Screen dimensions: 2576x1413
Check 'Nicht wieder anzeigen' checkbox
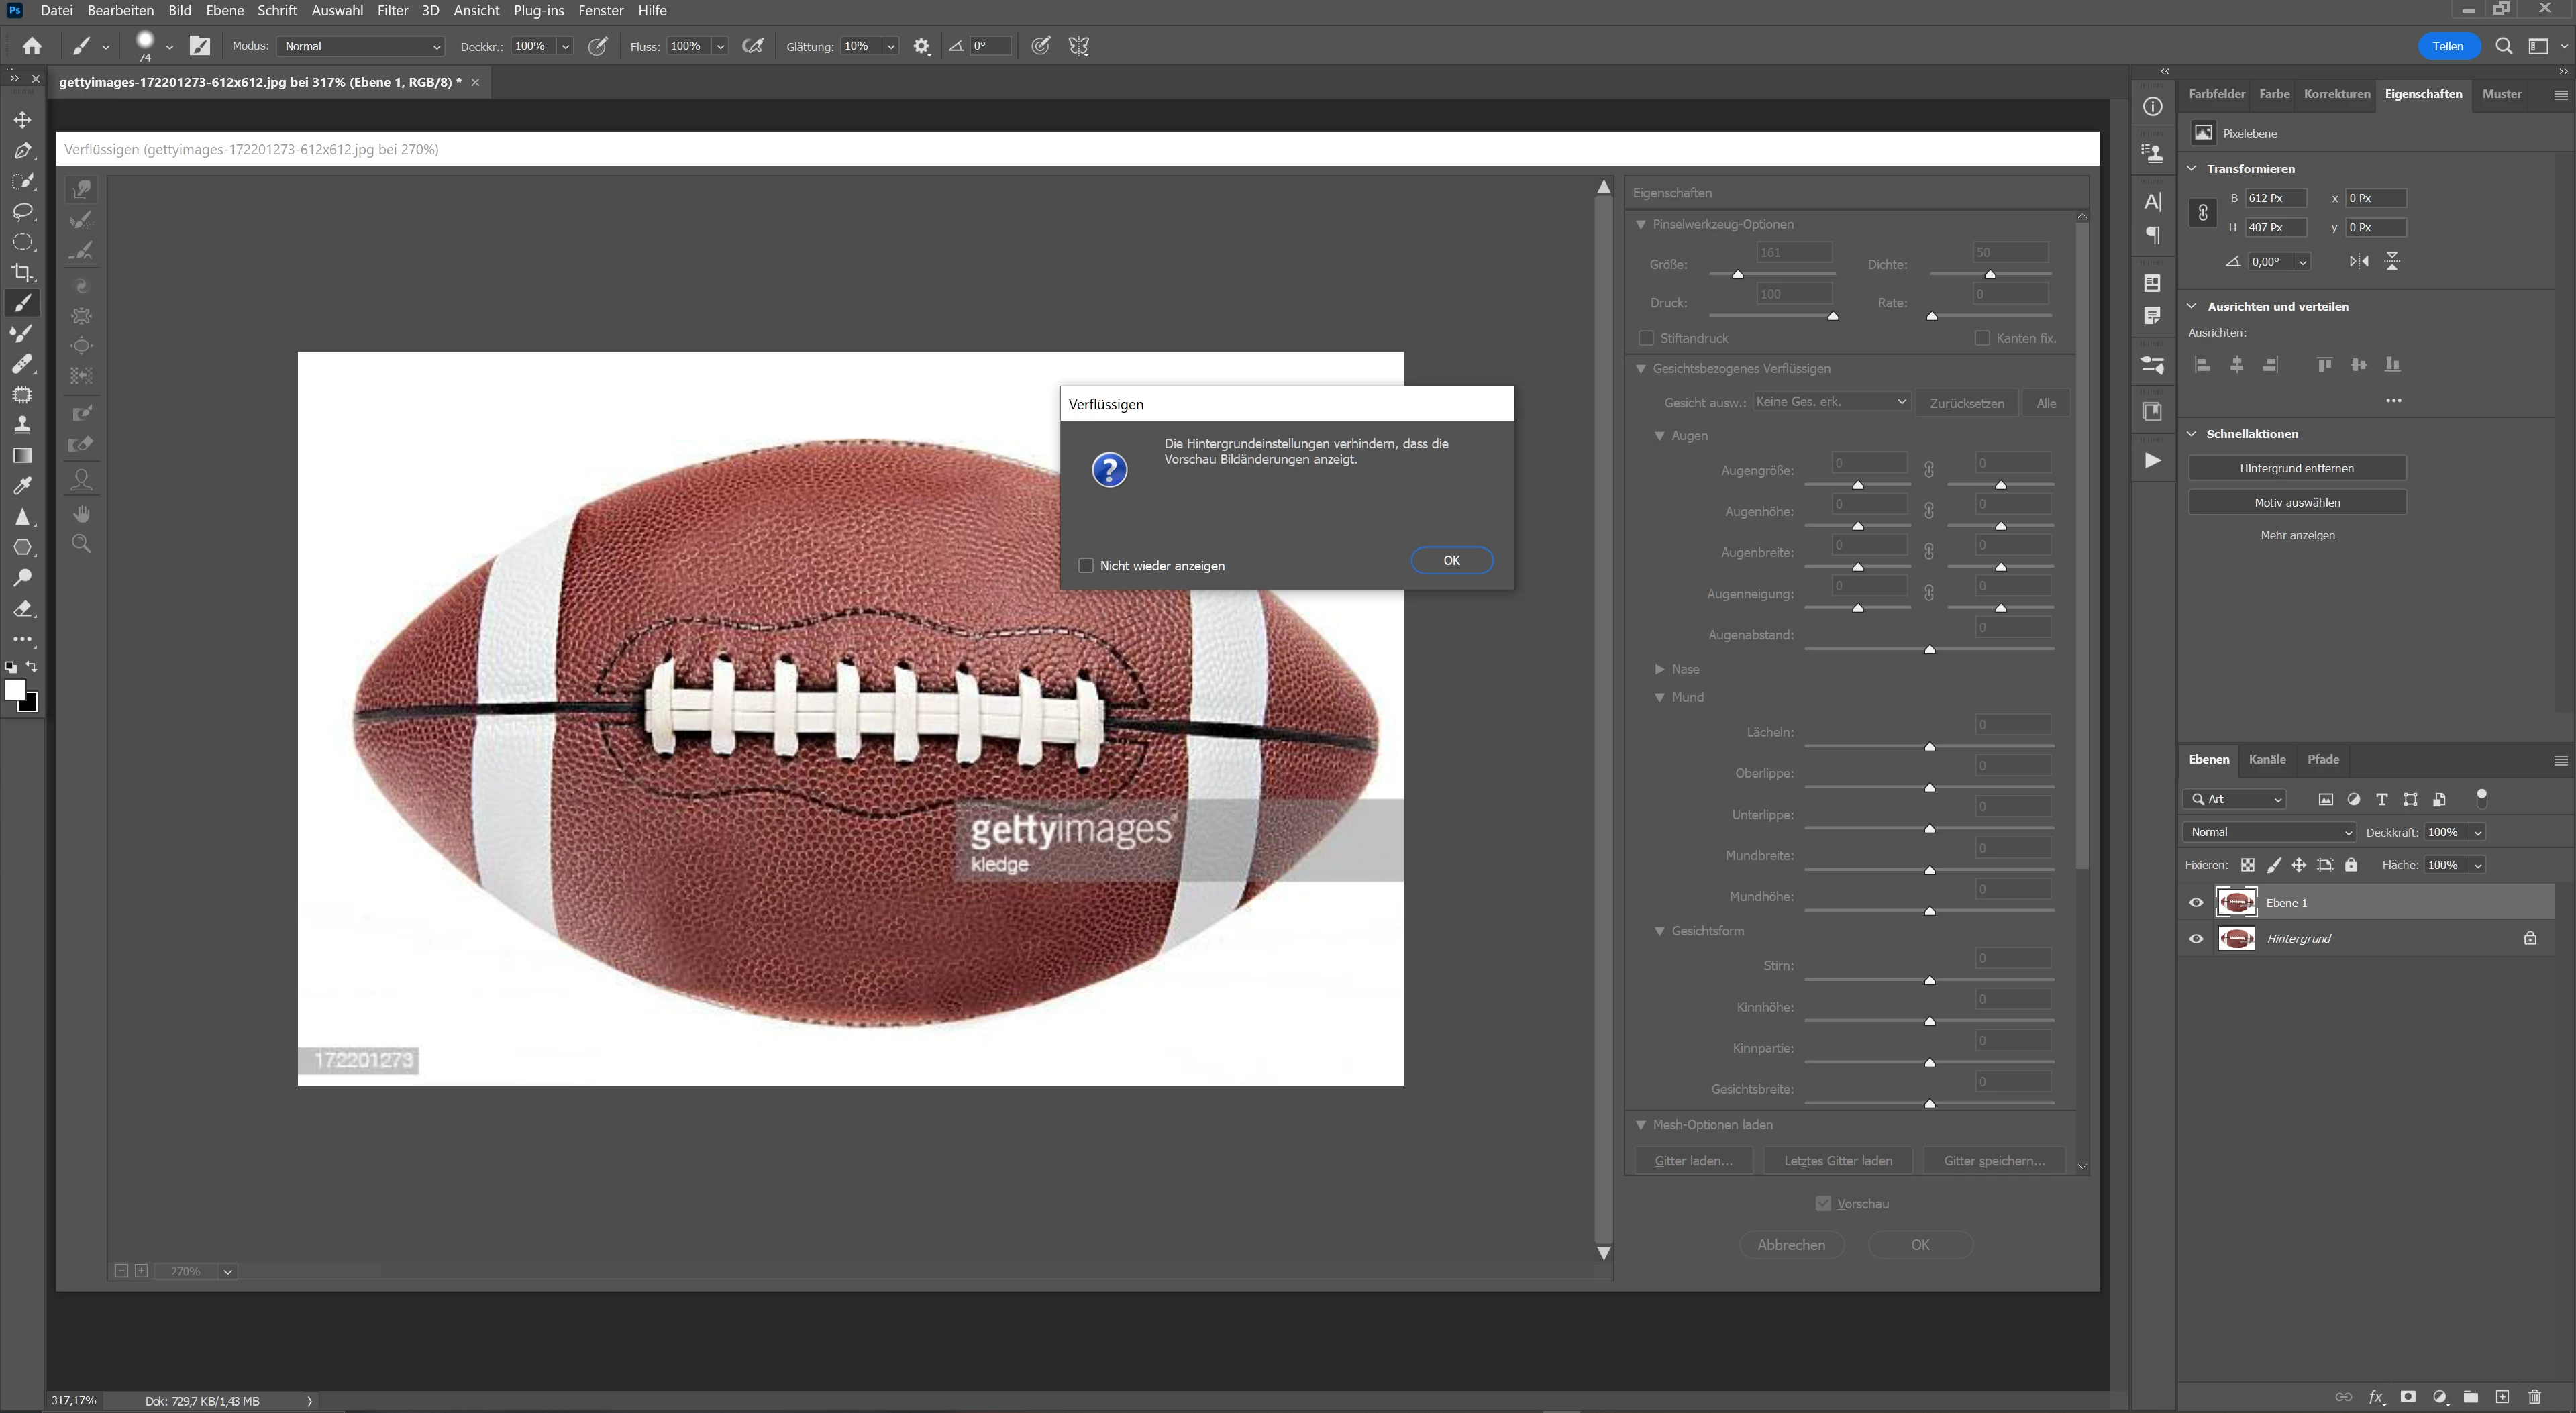[x=1086, y=566]
